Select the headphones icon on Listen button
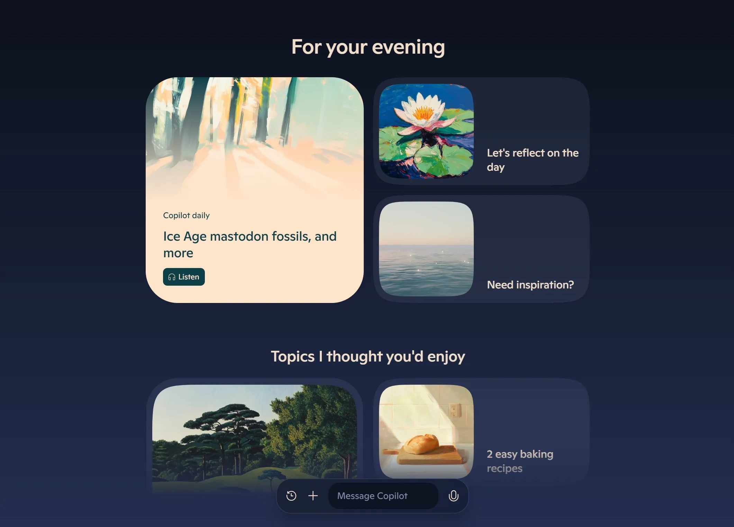 pos(172,277)
